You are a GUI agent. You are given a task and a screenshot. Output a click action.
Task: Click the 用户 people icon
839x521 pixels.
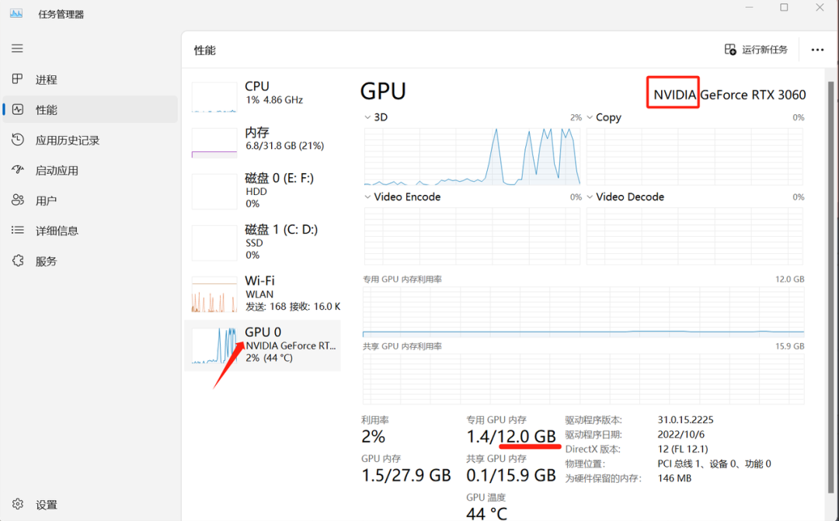(x=18, y=200)
